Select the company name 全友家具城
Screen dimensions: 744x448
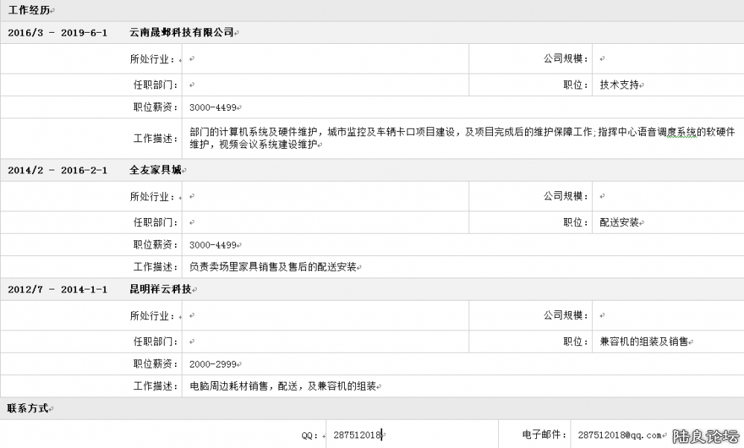pyautogui.click(x=155, y=170)
